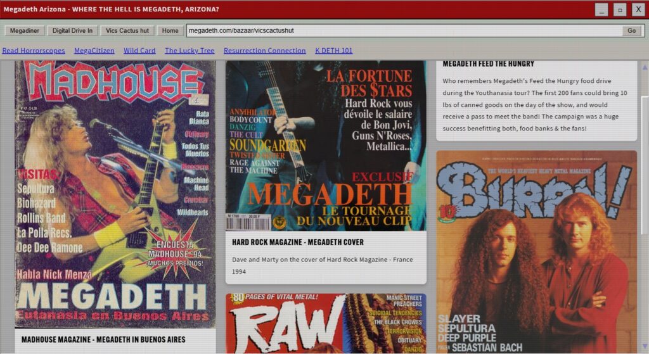Open the Hard Rock Magazine cover image

[326, 146]
